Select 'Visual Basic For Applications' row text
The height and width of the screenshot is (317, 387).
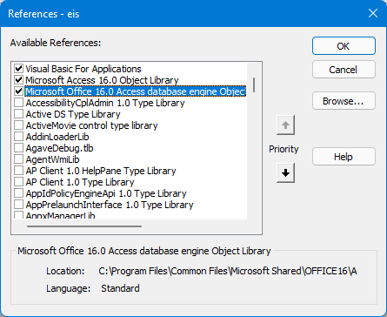83,69
